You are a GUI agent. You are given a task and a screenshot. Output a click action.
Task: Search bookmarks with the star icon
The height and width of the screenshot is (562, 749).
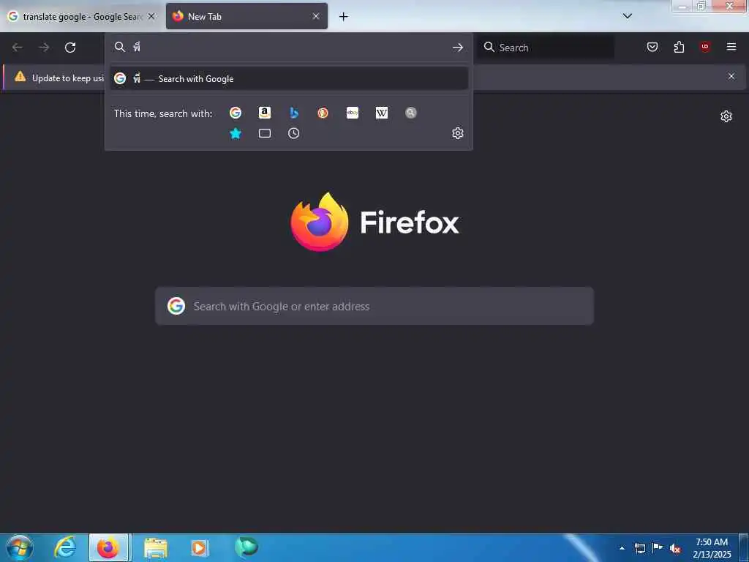coord(235,133)
